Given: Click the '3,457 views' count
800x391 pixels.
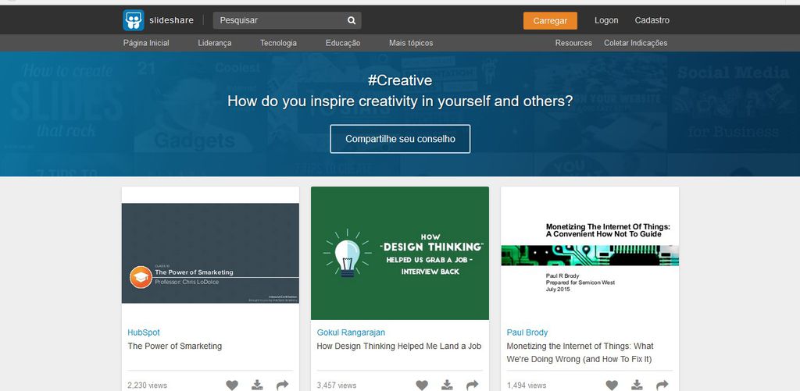Looking at the screenshot, I should tap(337, 386).
